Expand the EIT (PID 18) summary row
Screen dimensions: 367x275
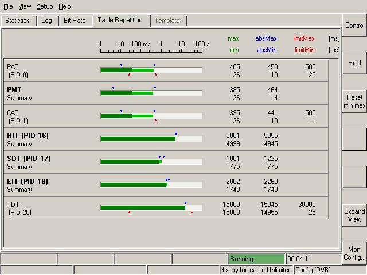[28, 185]
